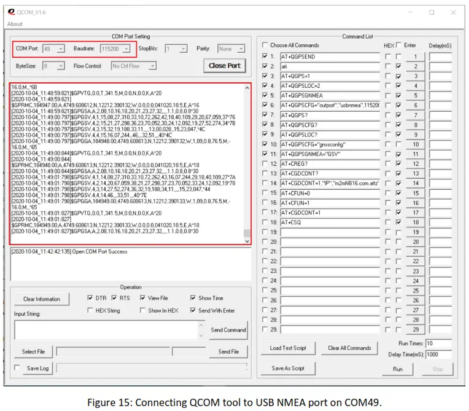Click send button 1 in Command List
The width and height of the screenshot is (469, 411).
tap(416, 57)
